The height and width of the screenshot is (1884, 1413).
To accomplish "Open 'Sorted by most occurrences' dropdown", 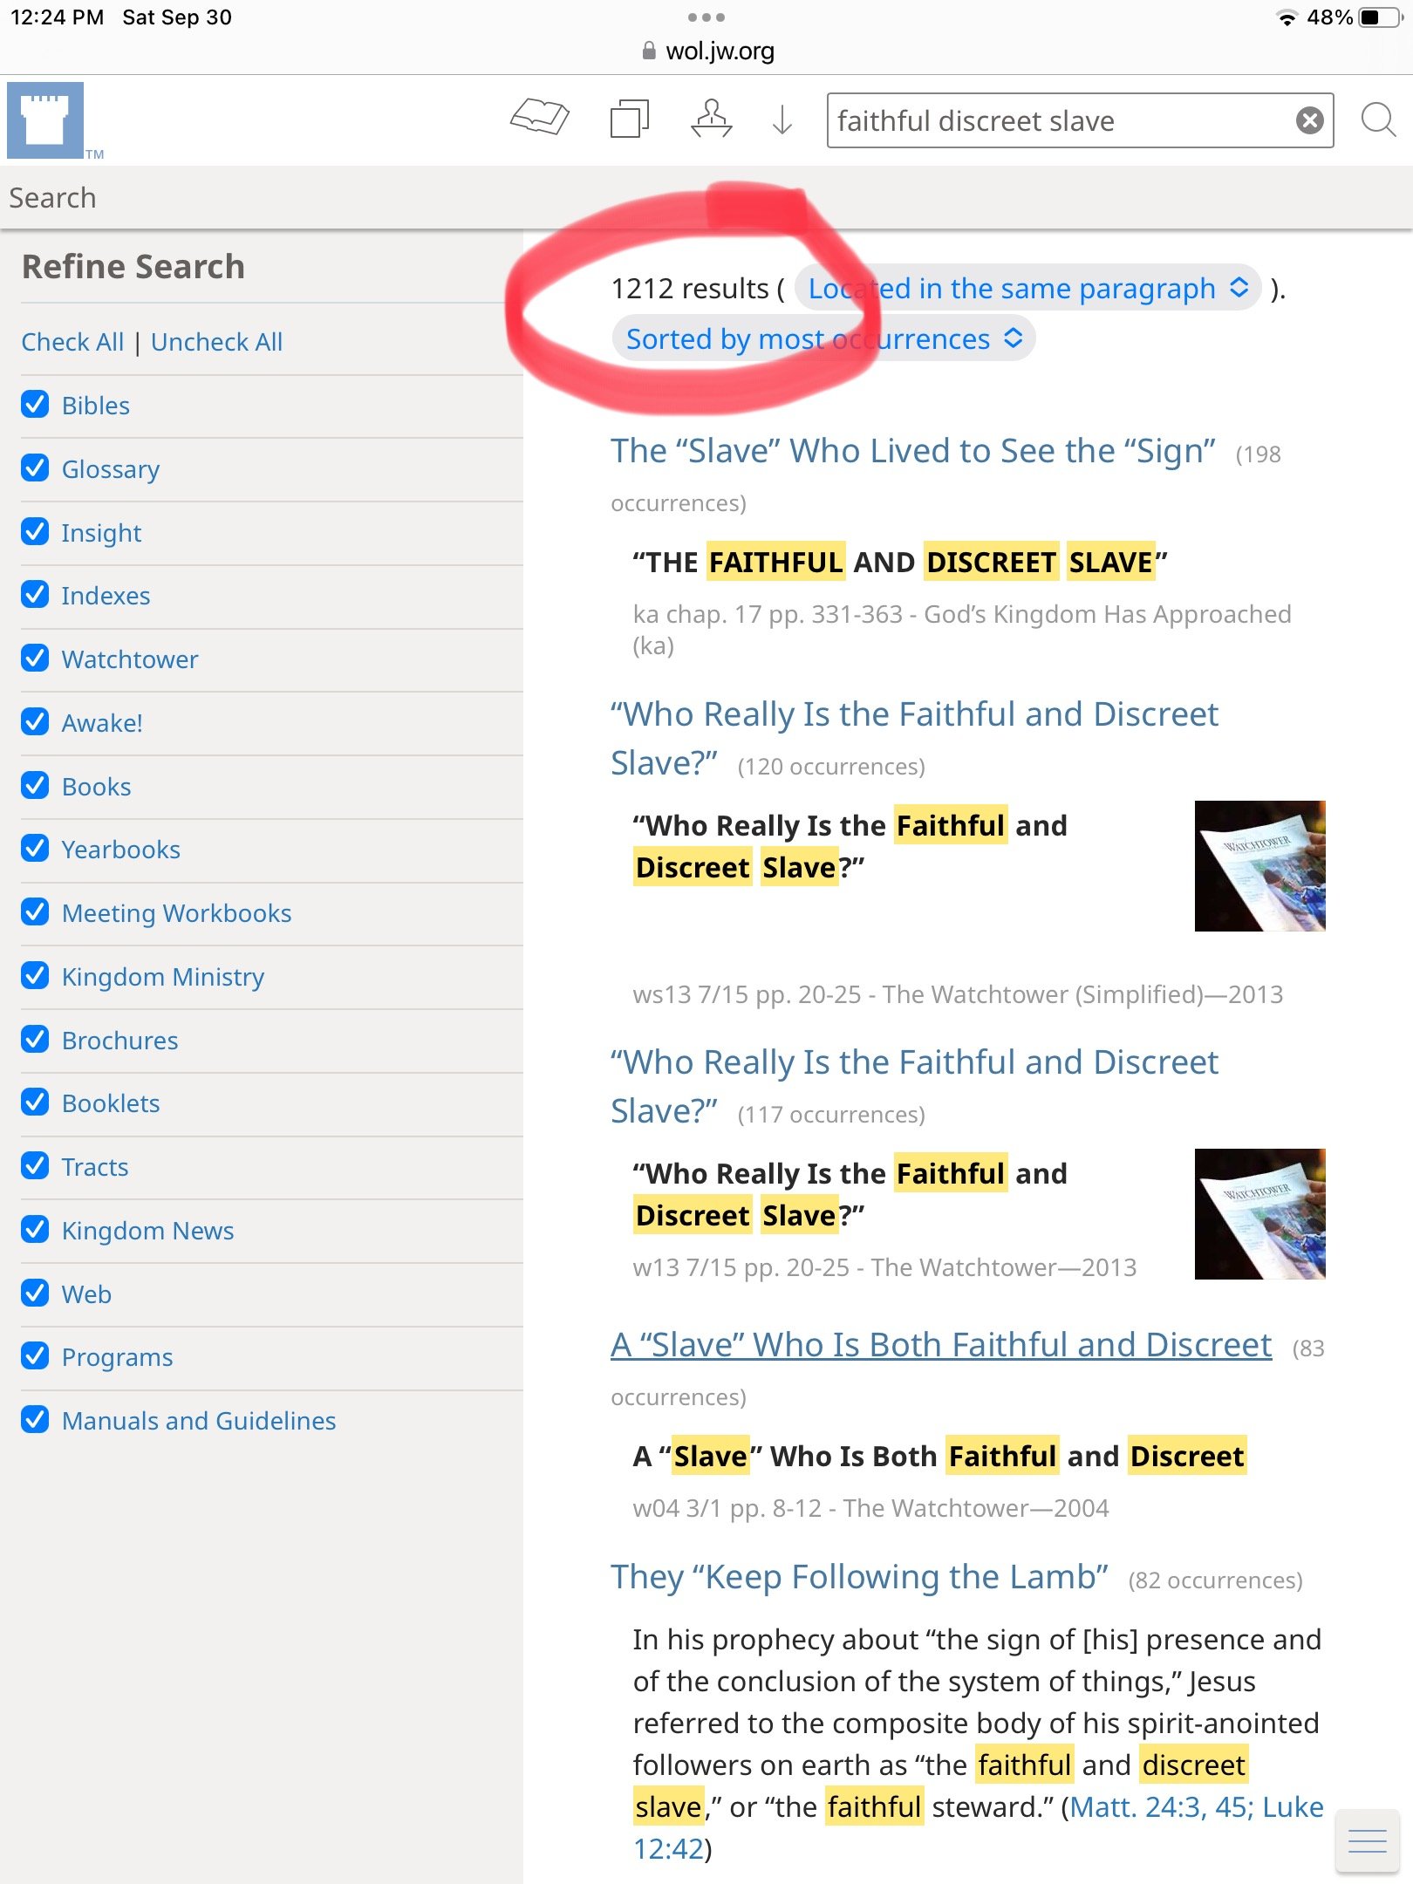I will [823, 338].
